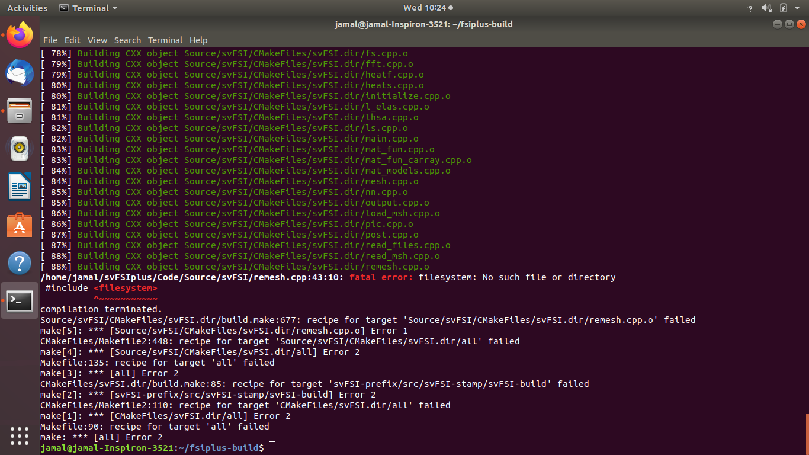This screenshot has width=809, height=455.
Task: Click the 'compilation terminated.' line
Action: [x=101, y=309]
